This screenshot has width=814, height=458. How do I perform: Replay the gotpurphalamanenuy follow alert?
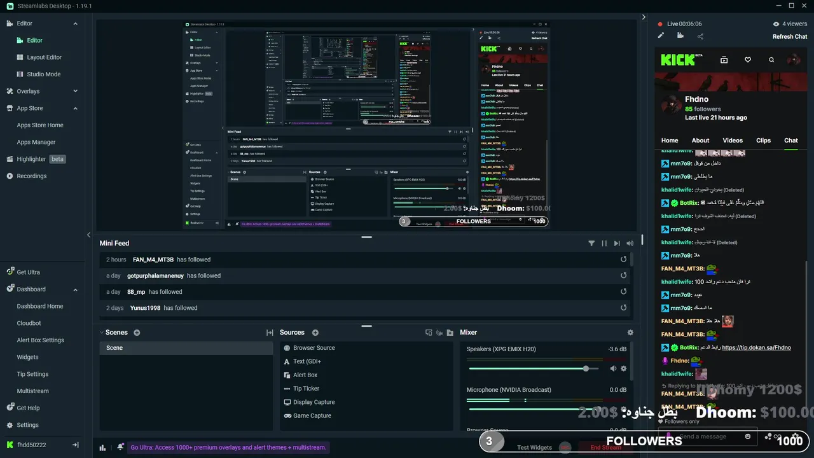click(x=624, y=275)
